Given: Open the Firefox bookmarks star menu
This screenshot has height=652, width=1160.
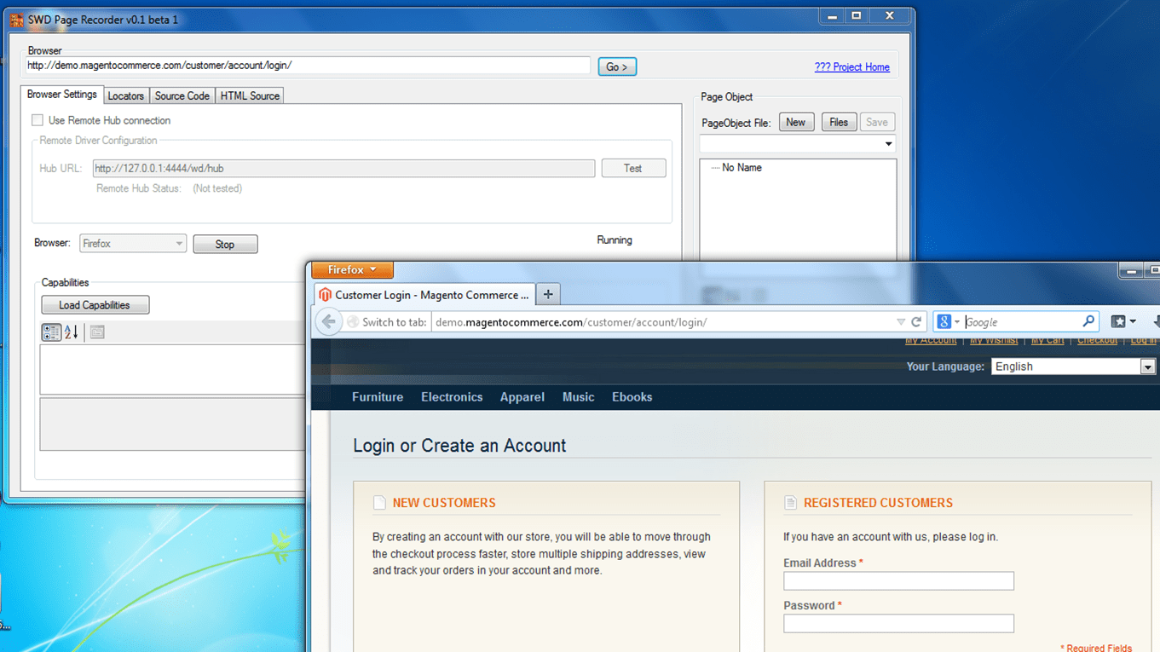Looking at the screenshot, I should coord(1123,322).
